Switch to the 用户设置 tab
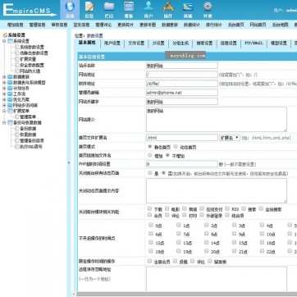The width and height of the screenshot is (297, 297). tap(112, 43)
